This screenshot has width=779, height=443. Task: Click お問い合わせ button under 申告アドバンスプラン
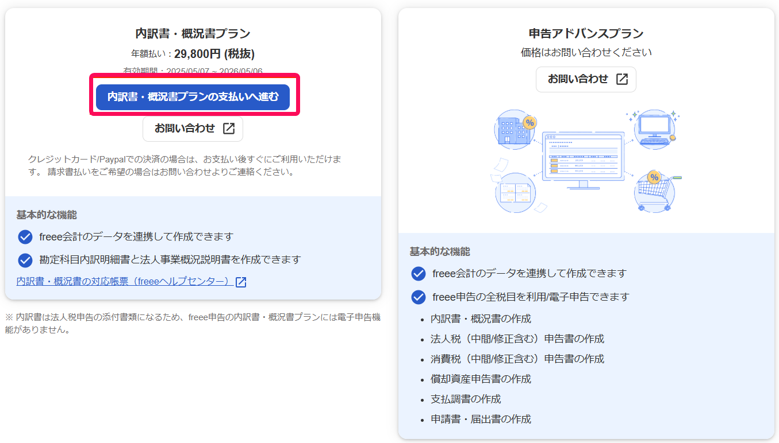coord(586,79)
